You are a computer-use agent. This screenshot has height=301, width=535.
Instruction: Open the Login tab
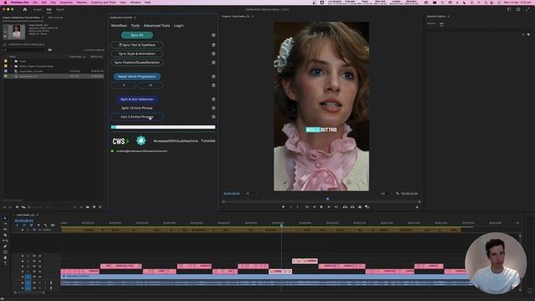[178, 26]
